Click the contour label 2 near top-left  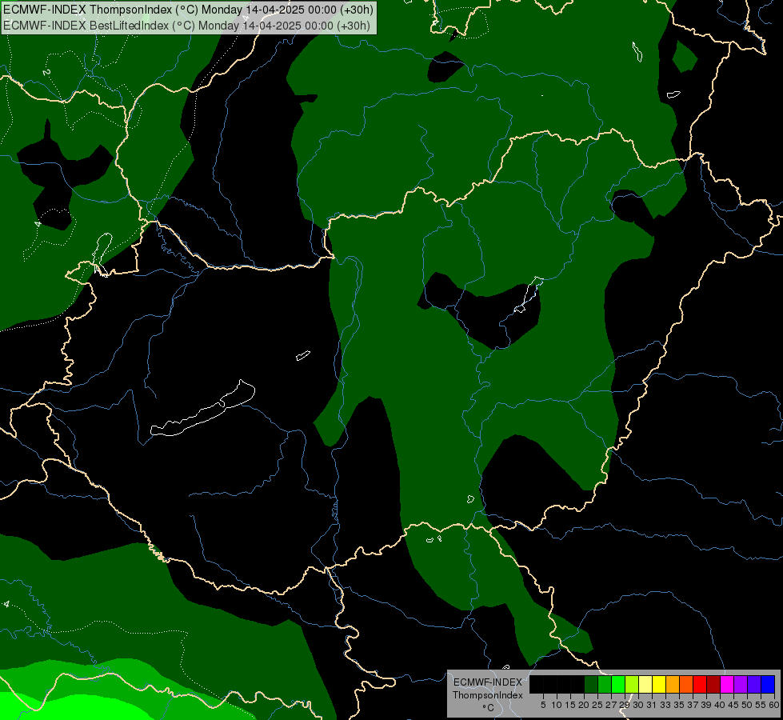46,73
